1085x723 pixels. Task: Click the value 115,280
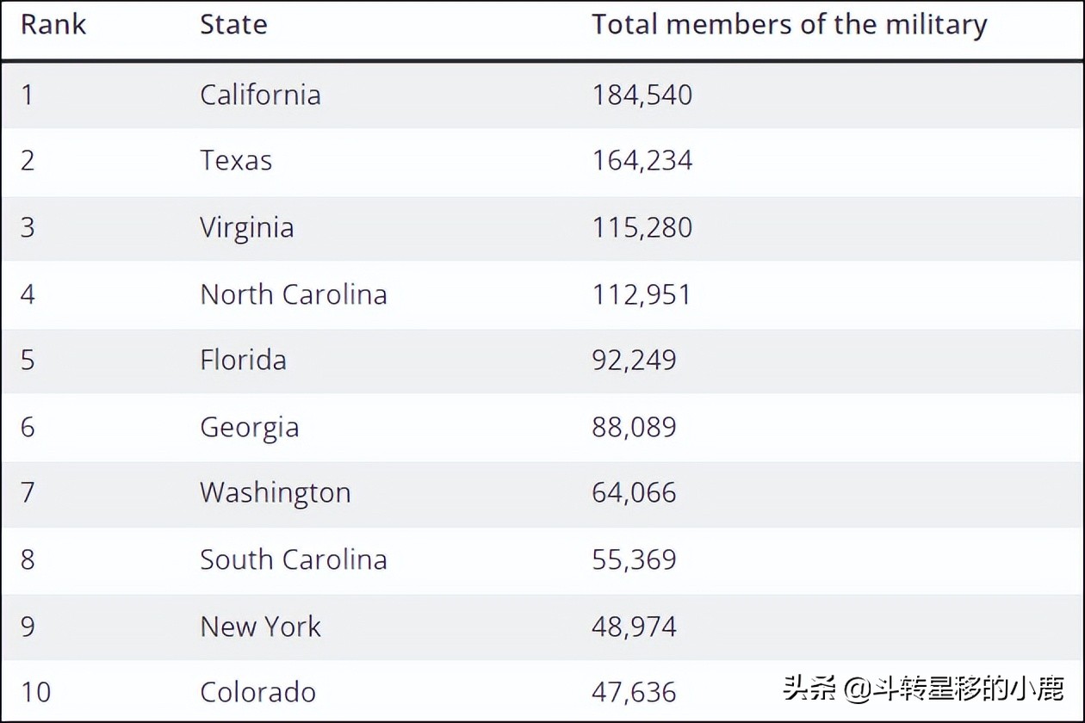[642, 228]
